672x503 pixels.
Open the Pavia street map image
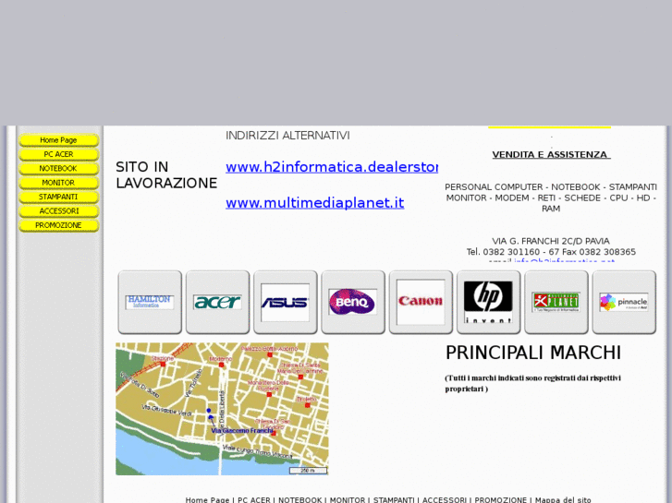click(x=222, y=409)
